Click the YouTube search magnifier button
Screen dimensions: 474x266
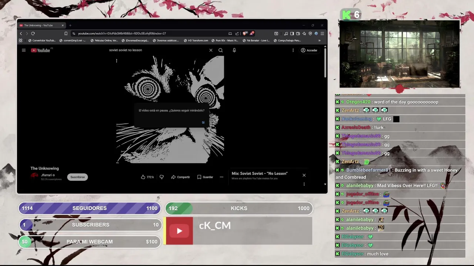pyautogui.click(x=220, y=50)
